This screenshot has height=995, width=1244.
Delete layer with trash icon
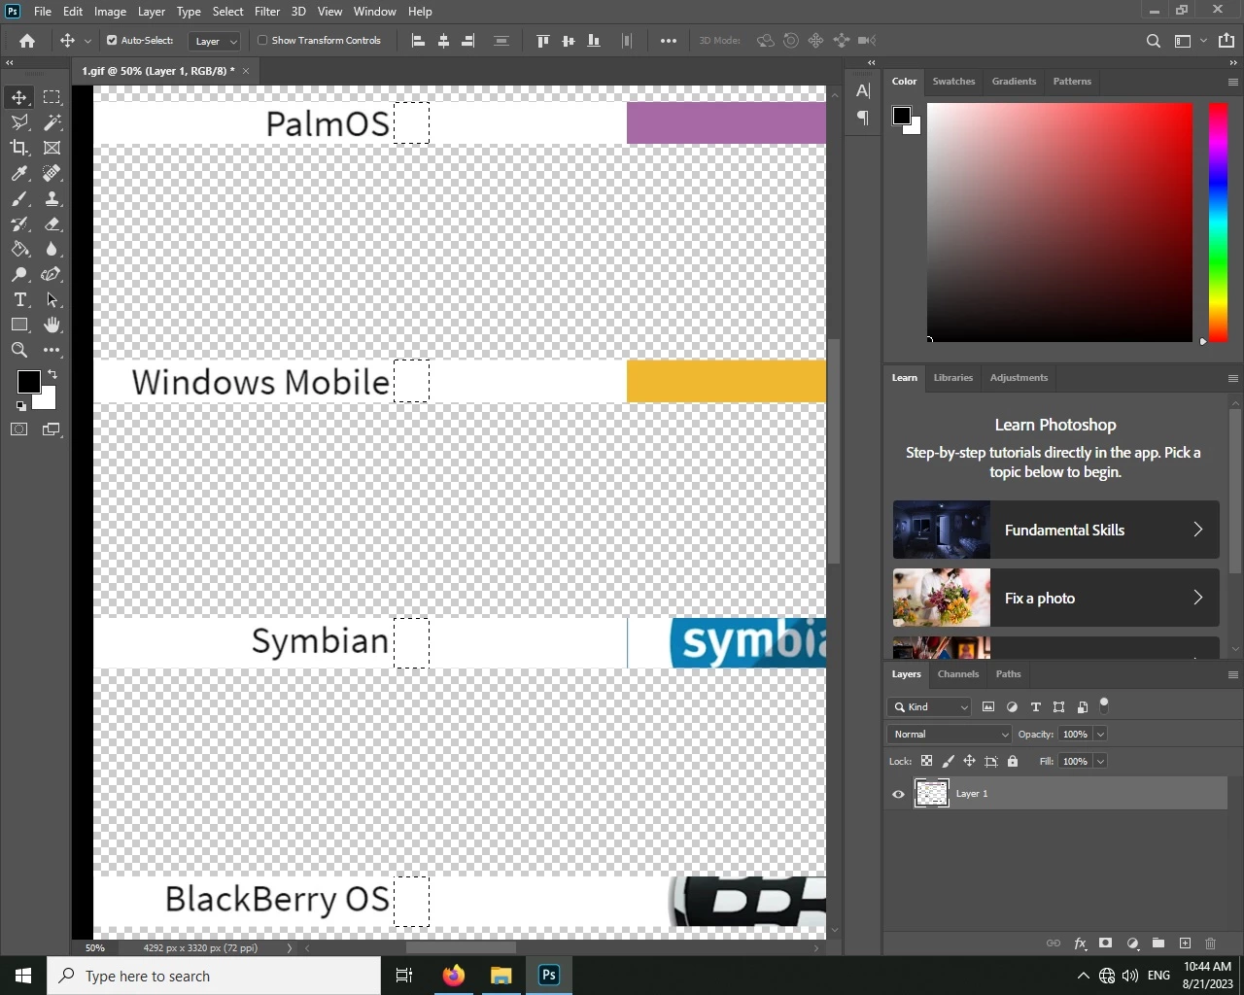pos(1211,944)
